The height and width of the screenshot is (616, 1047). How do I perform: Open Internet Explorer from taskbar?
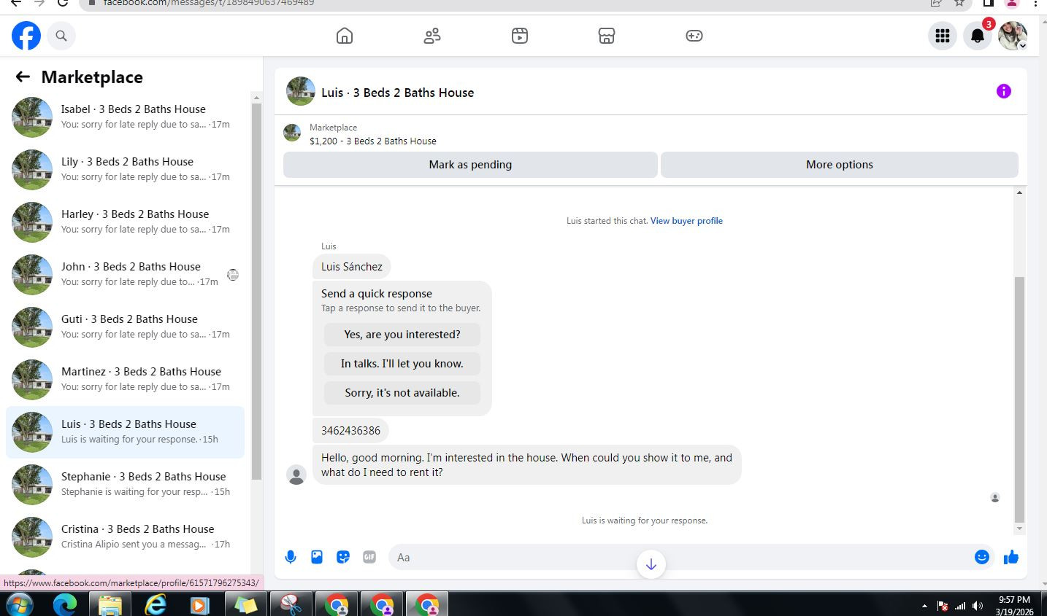point(155,604)
